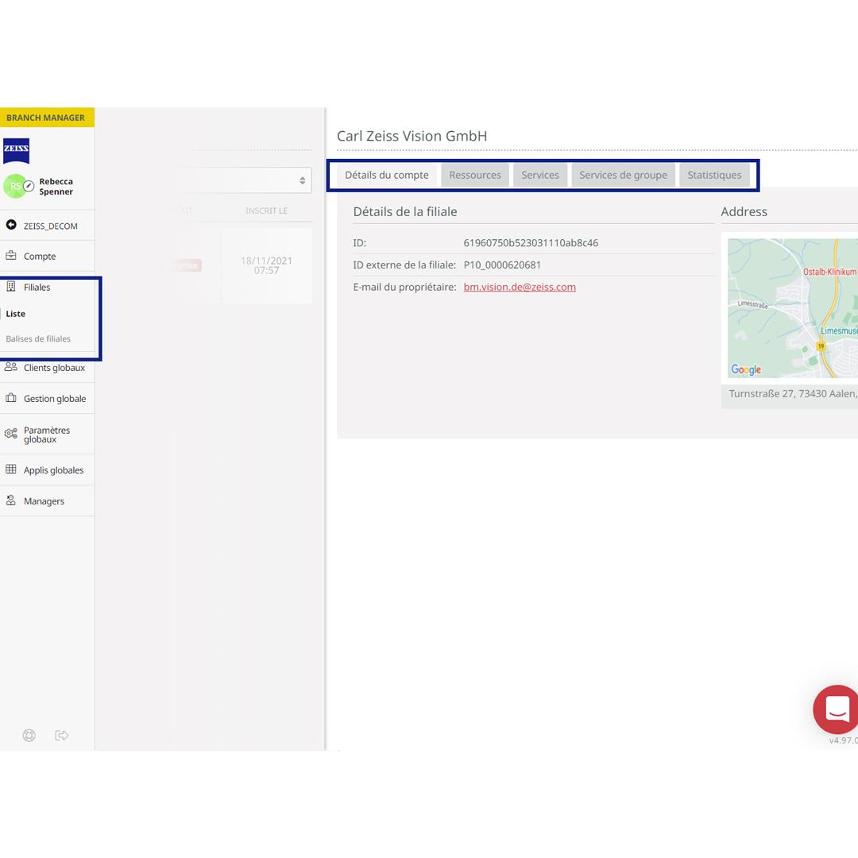Click the 18/11/2021 07:57 date cell
The width and height of the screenshot is (858, 858).
[266, 265]
